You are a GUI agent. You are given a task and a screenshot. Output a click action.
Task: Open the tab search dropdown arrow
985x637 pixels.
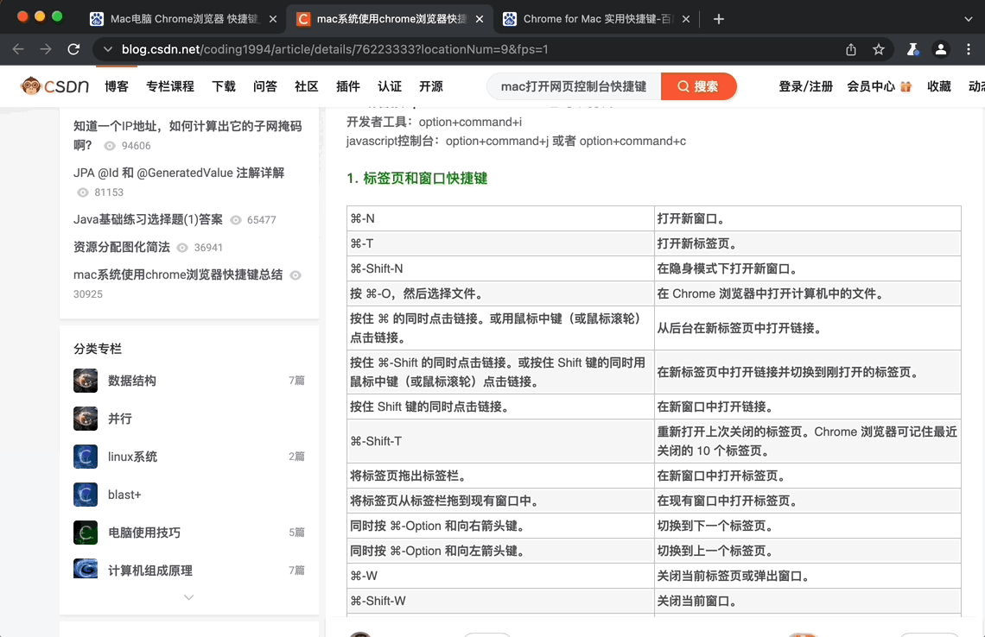(x=968, y=19)
